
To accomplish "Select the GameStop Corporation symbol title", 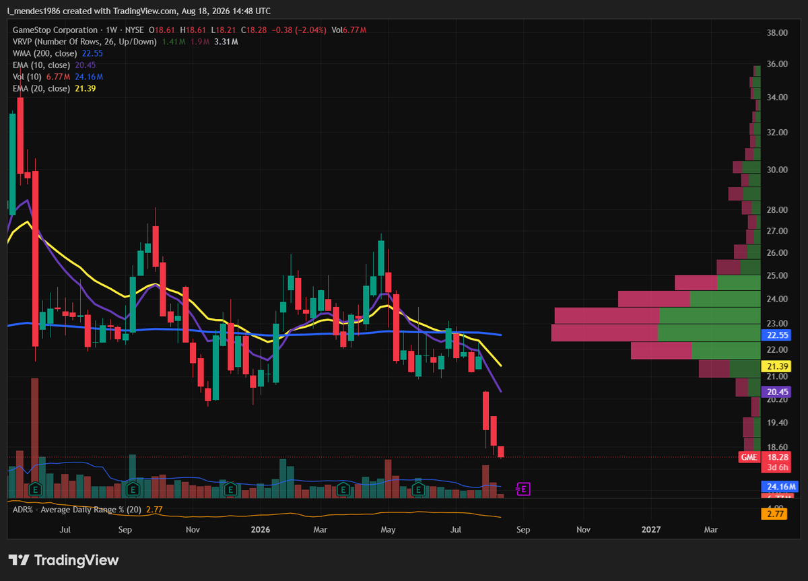I will tap(54, 30).
